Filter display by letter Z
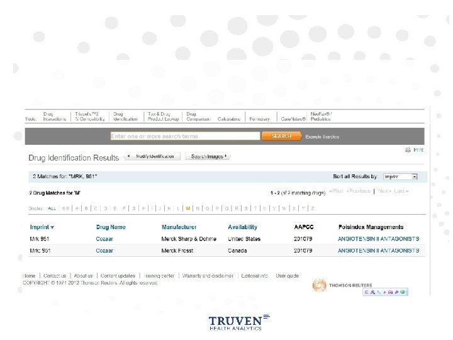This screenshot has width=453, height=340. coord(312,208)
